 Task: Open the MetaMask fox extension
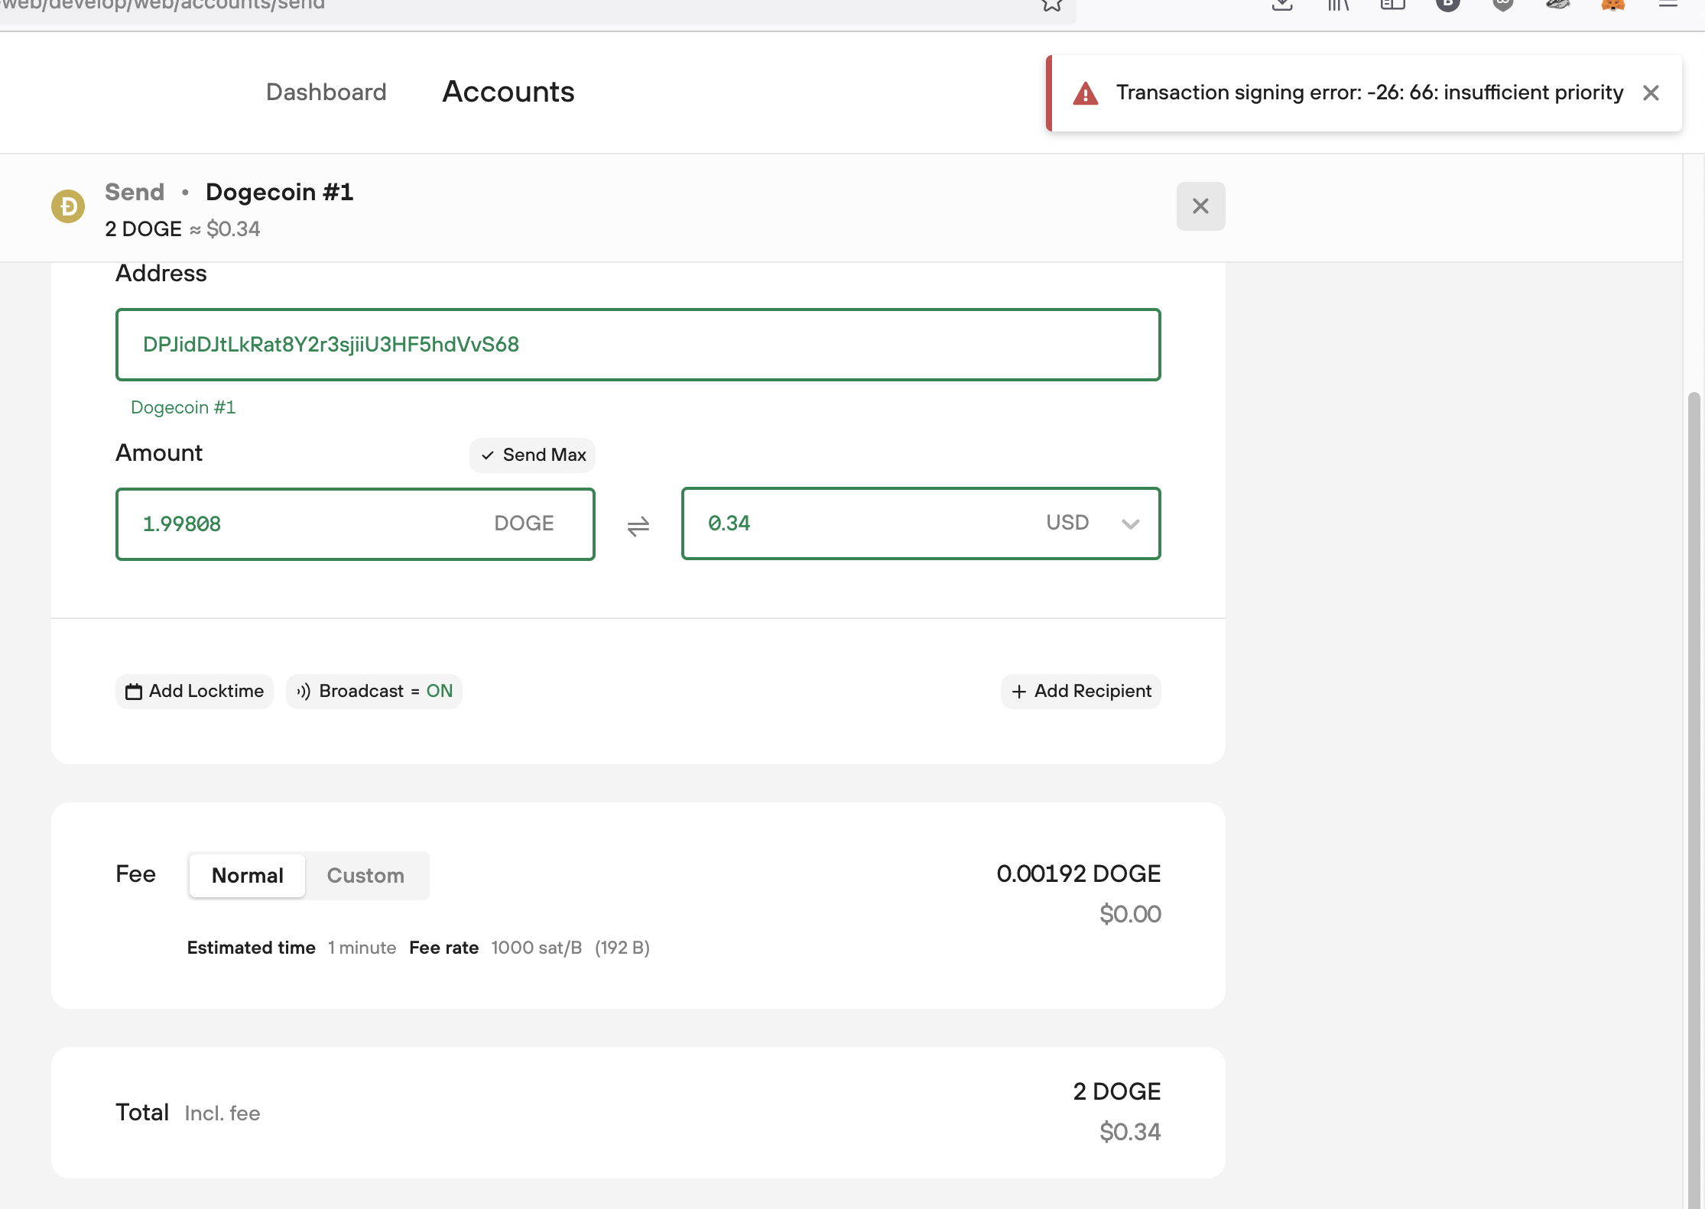tap(1612, 5)
